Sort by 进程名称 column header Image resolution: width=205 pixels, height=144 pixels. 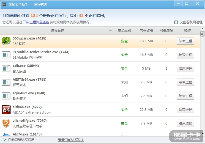[57, 30]
